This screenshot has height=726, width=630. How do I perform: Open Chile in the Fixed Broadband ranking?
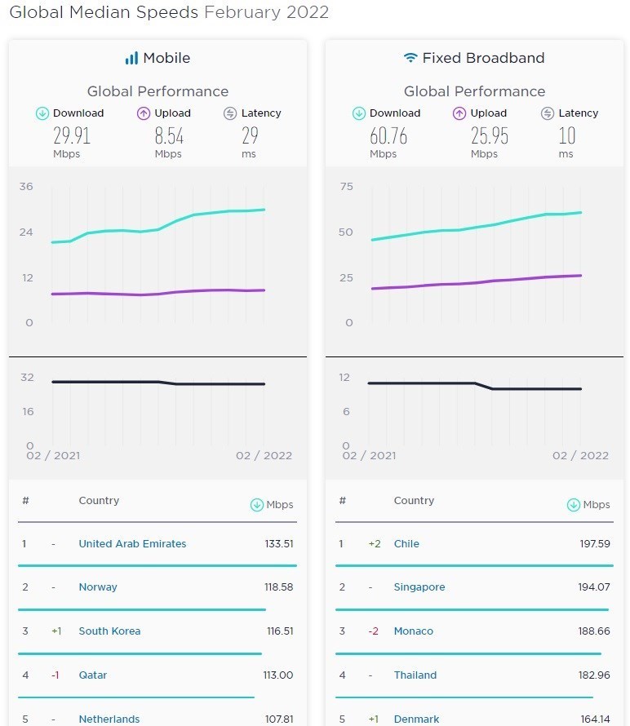pos(406,544)
